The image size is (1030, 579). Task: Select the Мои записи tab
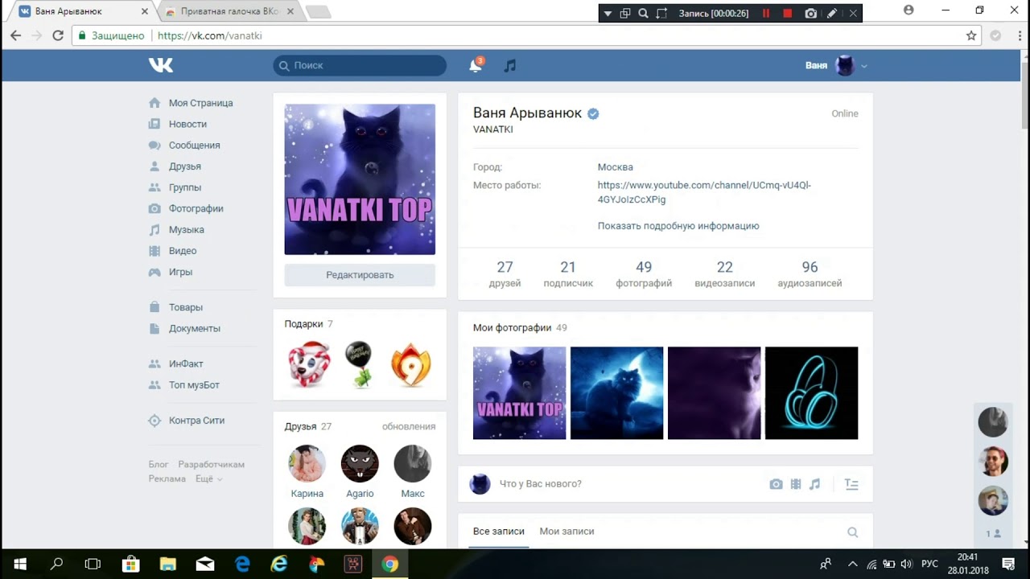click(567, 532)
